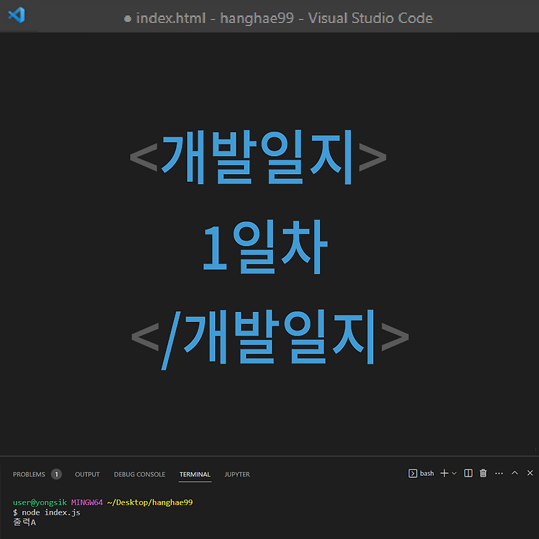Click the user@yongsik prompt text
The height and width of the screenshot is (539, 539).
[x=40, y=502]
